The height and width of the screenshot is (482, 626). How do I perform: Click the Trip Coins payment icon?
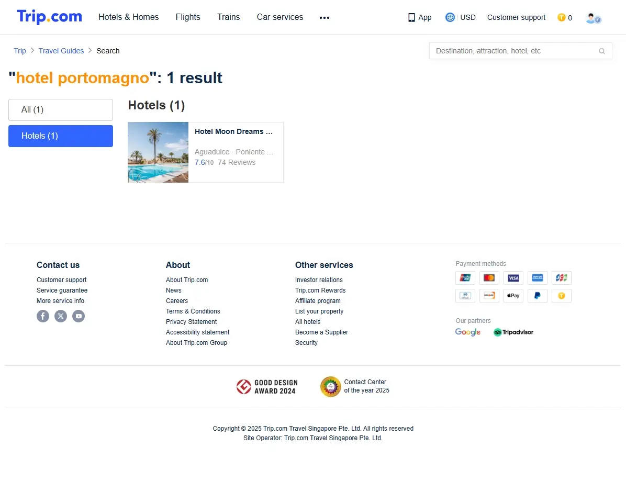pos(561,296)
